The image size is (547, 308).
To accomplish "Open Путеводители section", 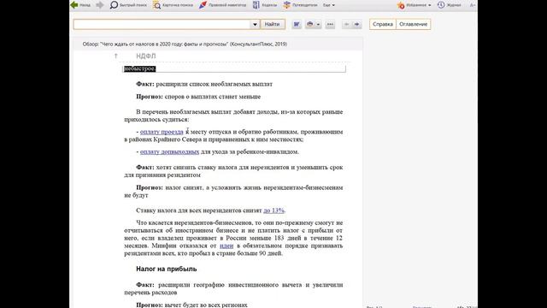I will (300, 5).
